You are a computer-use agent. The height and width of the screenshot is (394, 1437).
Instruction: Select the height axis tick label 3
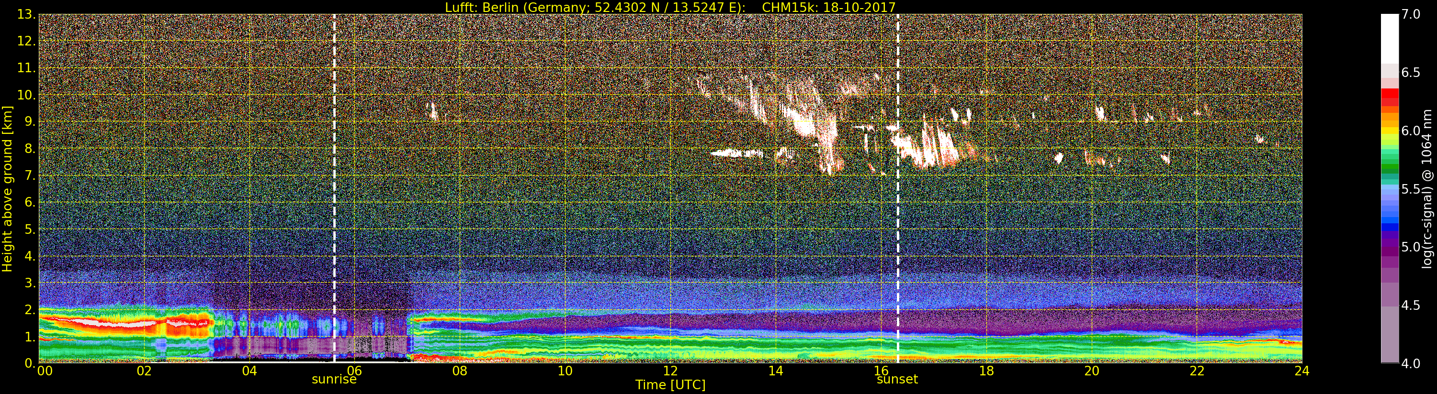tap(30, 283)
